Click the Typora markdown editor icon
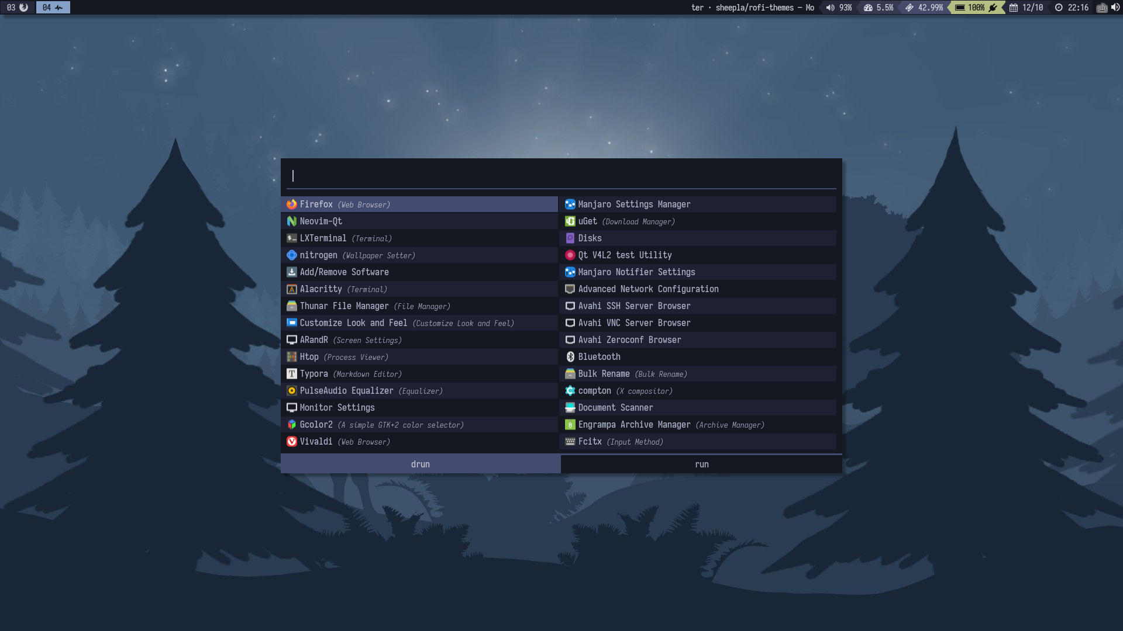 291,374
